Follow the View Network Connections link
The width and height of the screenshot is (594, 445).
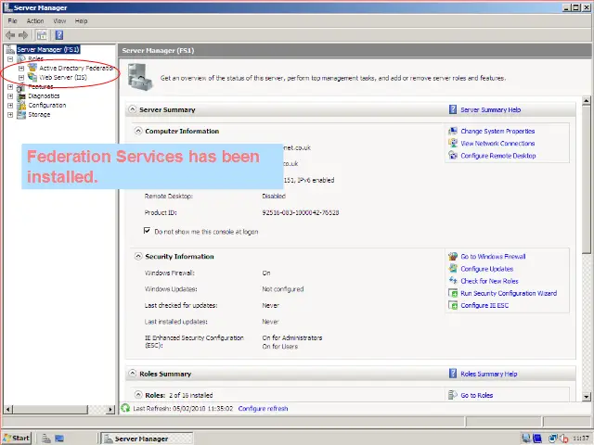coord(497,143)
